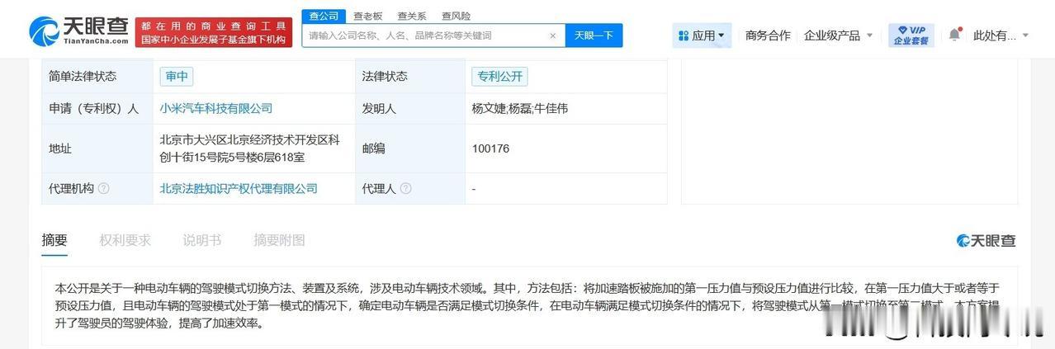1055x349 pixels.
Task: Switch to the 查老板 search tab
Action: point(368,16)
